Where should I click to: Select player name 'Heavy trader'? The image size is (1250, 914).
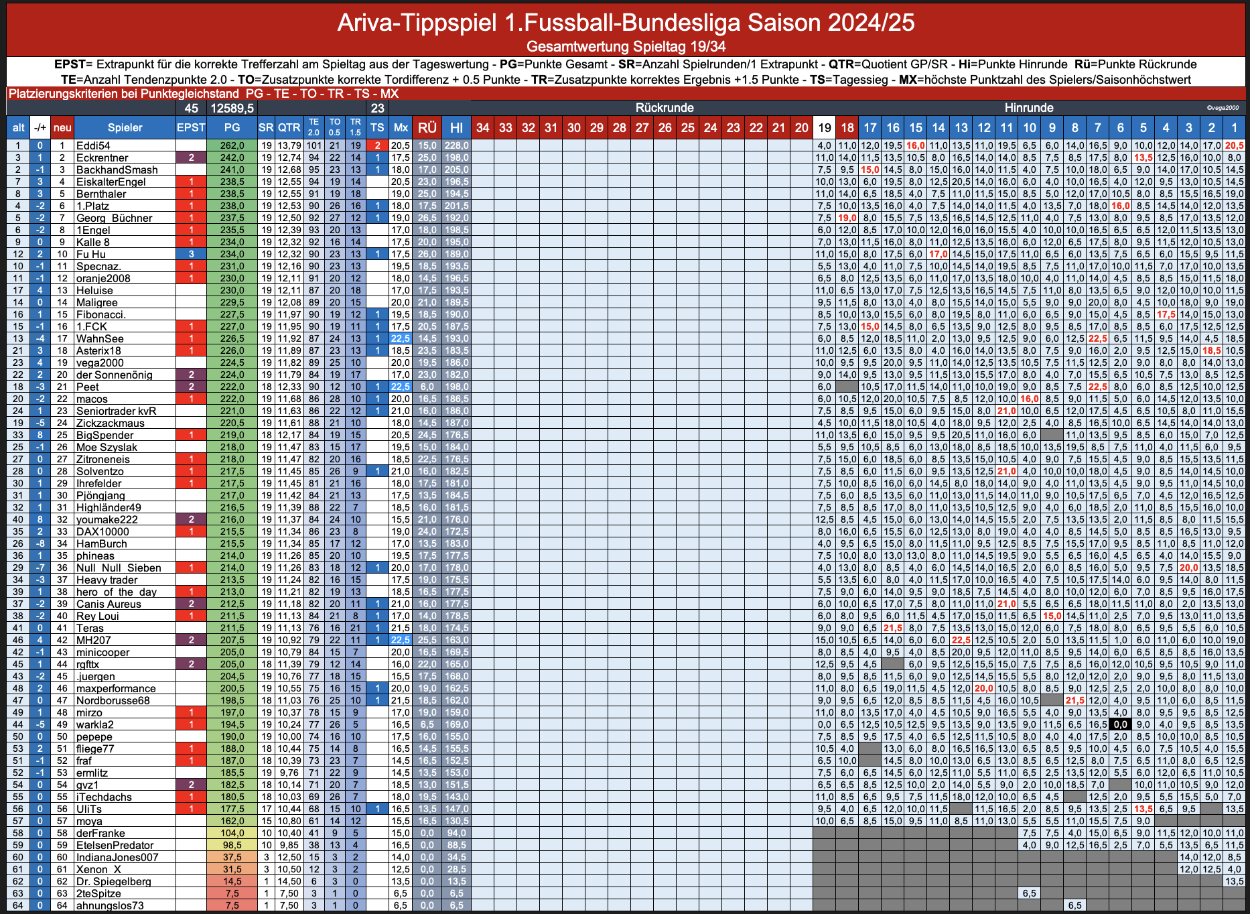(x=107, y=580)
